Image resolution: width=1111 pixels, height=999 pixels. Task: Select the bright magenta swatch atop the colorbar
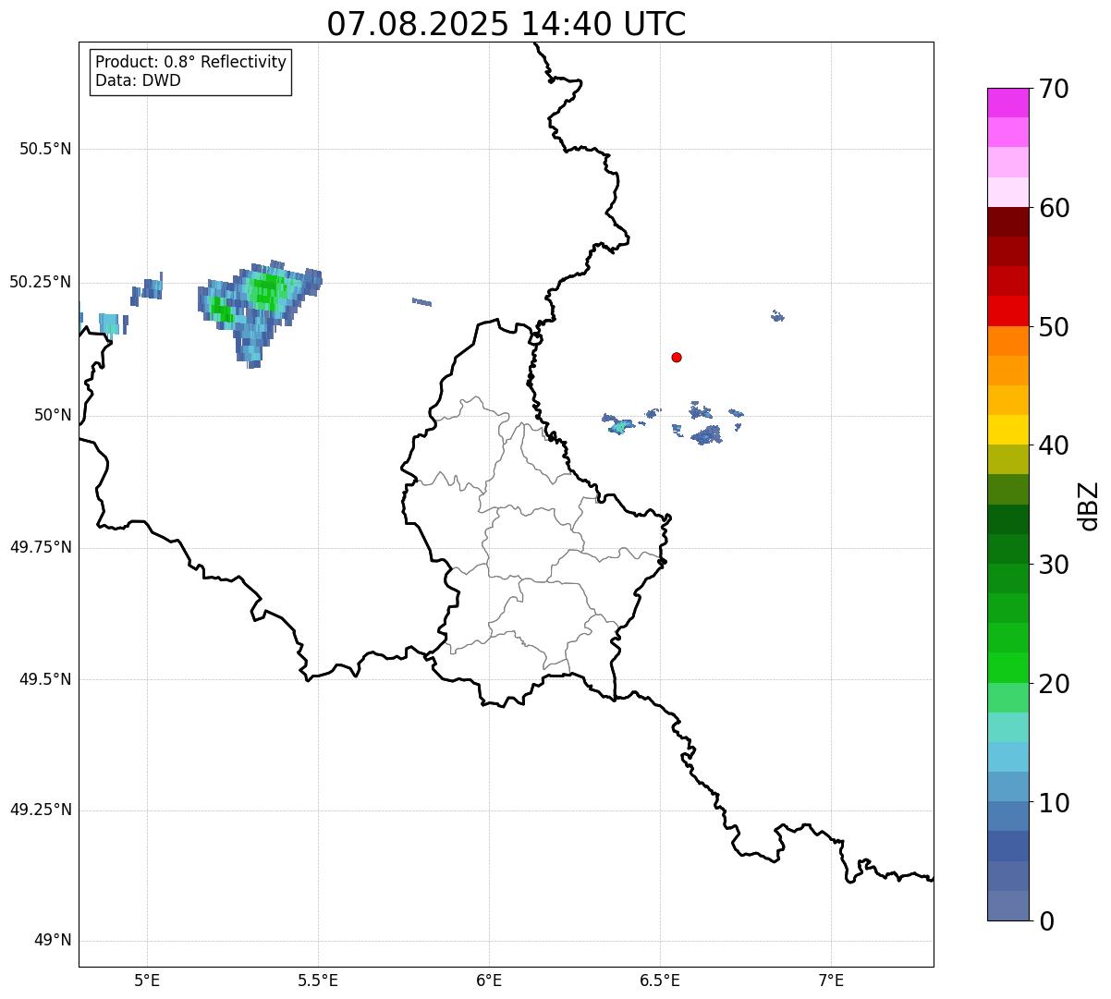click(x=1014, y=103)
